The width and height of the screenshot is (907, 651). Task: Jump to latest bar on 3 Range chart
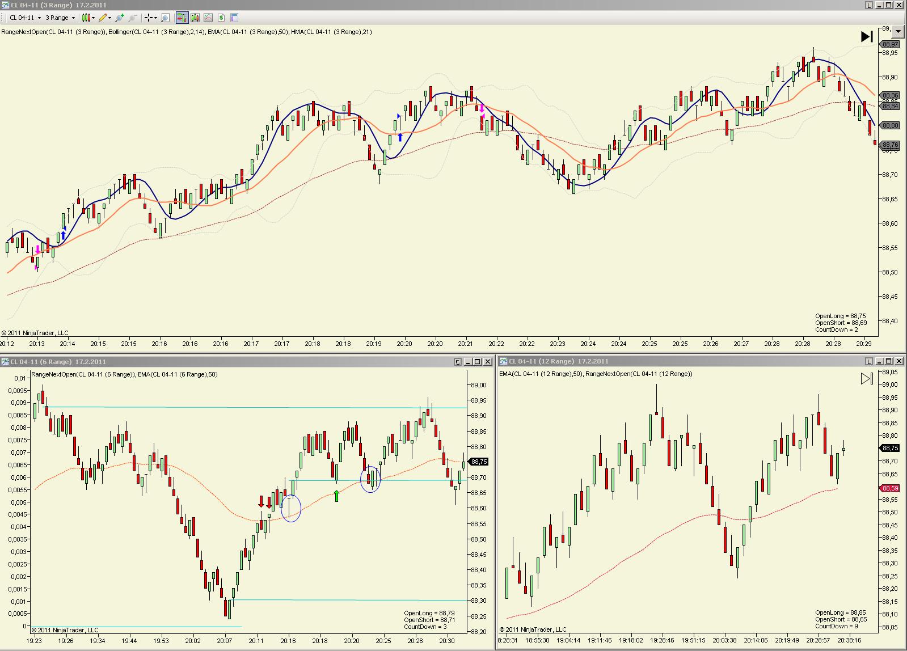pyautogui.click(x=867, y=37)
